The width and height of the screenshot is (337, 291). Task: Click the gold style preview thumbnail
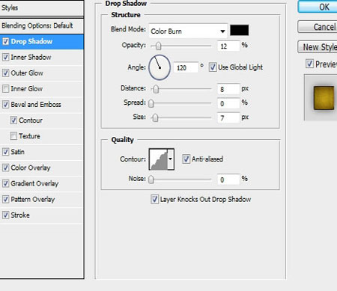click(324, 98)
